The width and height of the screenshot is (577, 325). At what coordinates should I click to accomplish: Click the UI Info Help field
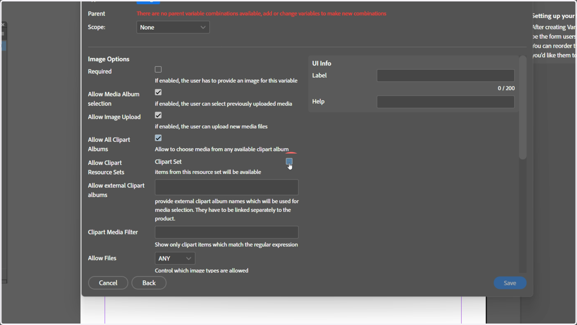[x=446, y=102]
